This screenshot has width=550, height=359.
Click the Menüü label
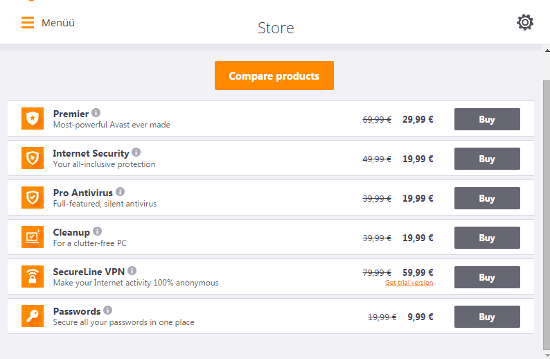point(58,23)
